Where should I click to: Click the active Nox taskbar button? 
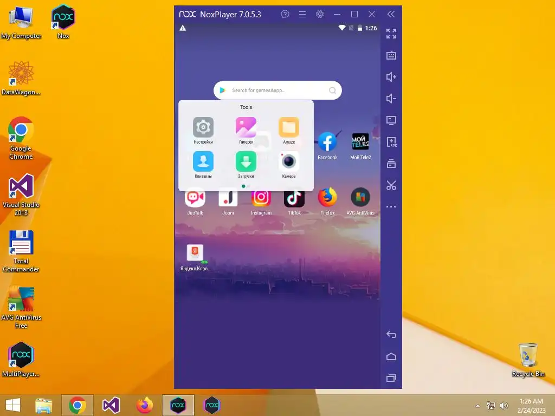[x=178, y=405]
